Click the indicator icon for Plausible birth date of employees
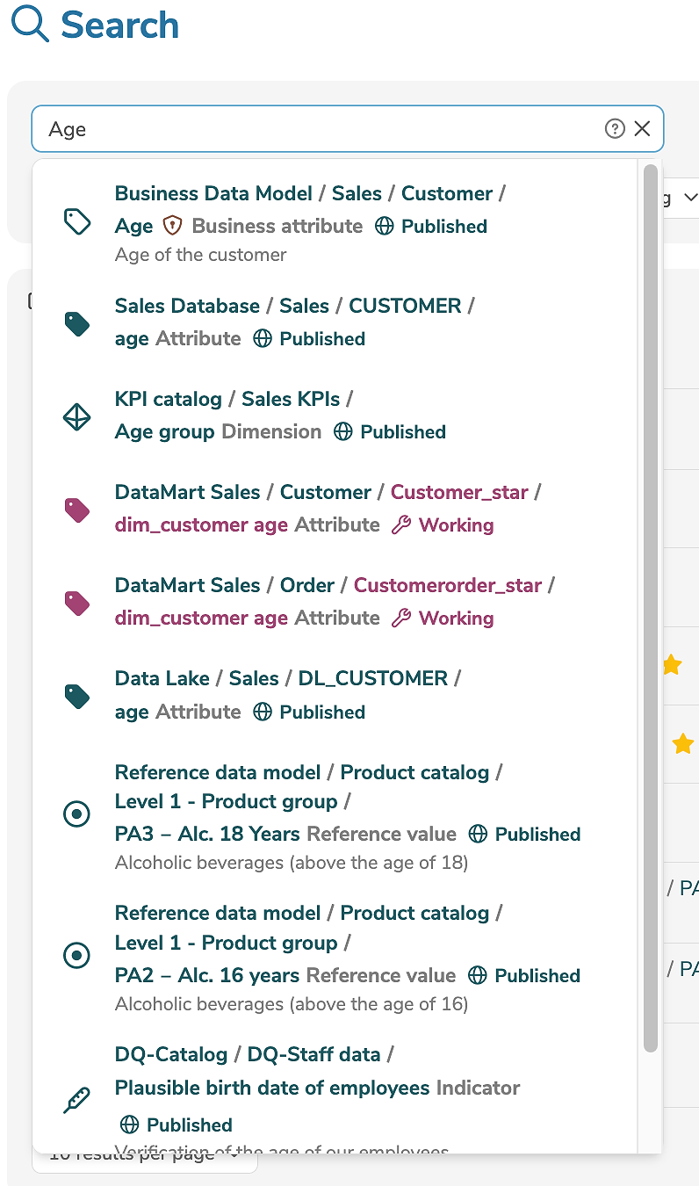The height and width of the screenshot is (1186, 699). tap(77, 1100)
